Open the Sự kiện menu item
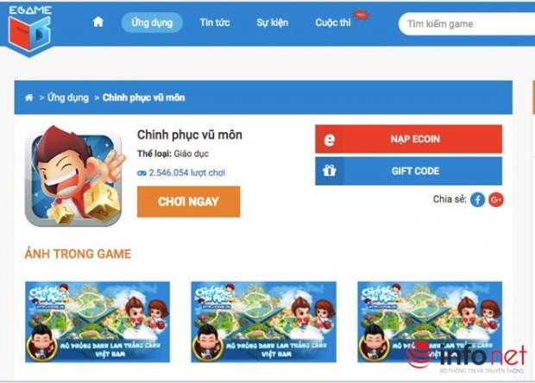This screenshot has width=535, height=383. point(273,22)
